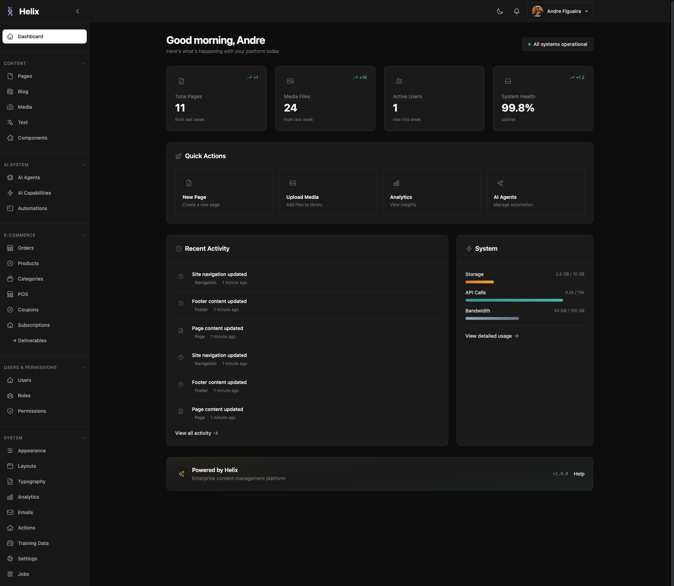Viewport: 674px width, 586px height.
Task: Collapse the E-COMMERCE section chevron
Action: [83, 235]
